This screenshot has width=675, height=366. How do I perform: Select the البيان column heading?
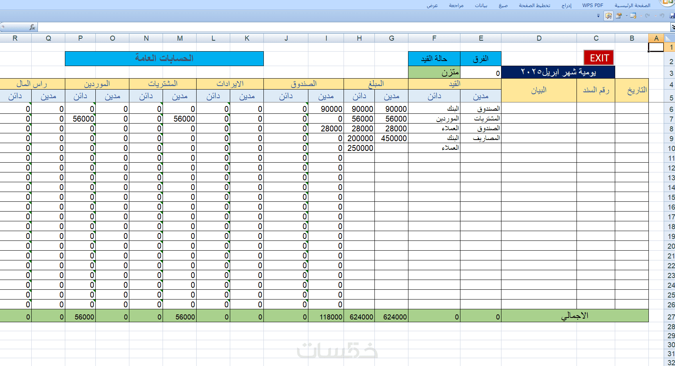click(x=539, y=90)
